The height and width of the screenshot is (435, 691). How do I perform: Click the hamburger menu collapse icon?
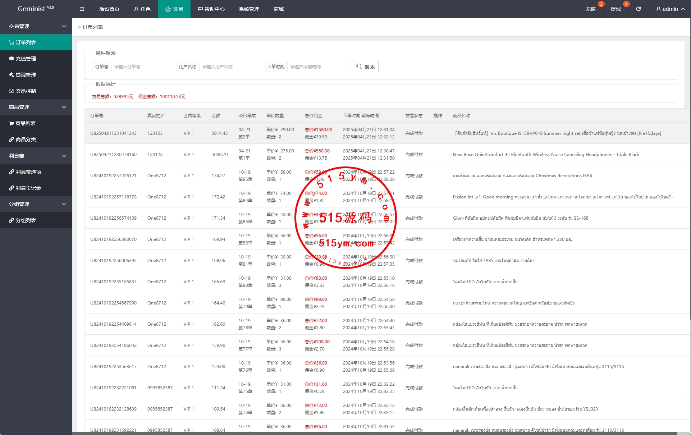(x=82, y=9)
